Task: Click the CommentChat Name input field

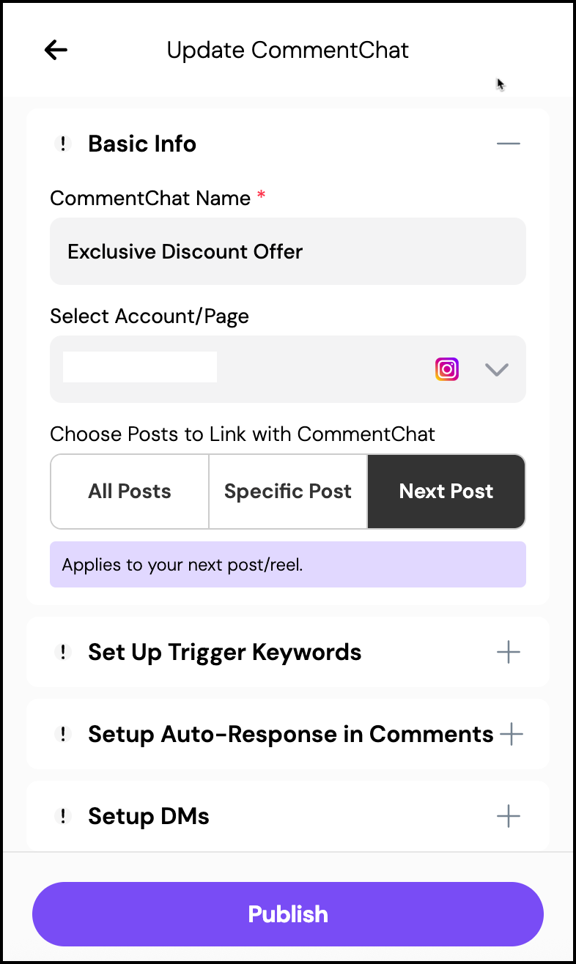Action: (288, 251)
